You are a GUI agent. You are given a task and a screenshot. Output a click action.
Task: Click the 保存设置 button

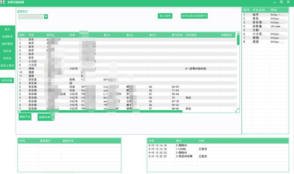click(7, 80)
